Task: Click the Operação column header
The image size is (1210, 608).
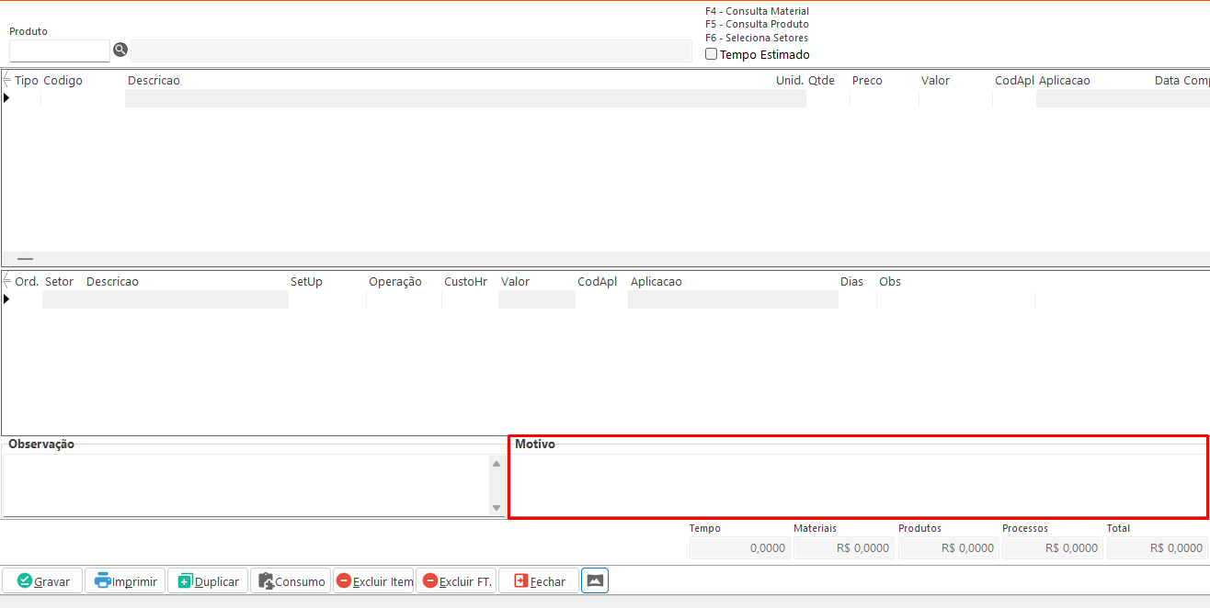Action: (394, 282)
